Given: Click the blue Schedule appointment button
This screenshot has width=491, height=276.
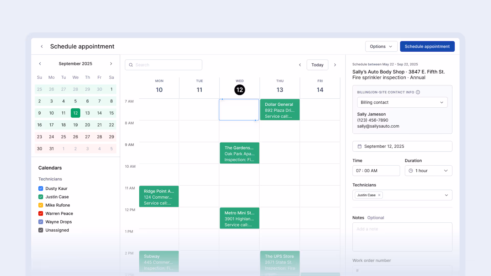Looking at the screenshot, I should click(427, 47).
